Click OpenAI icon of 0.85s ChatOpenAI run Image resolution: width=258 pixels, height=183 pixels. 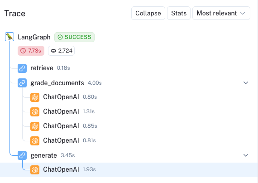[35, 126]
